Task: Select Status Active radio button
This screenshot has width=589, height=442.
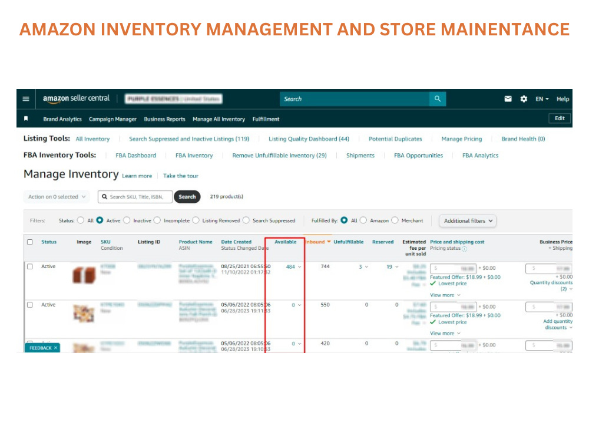Action: click(100, 220)
